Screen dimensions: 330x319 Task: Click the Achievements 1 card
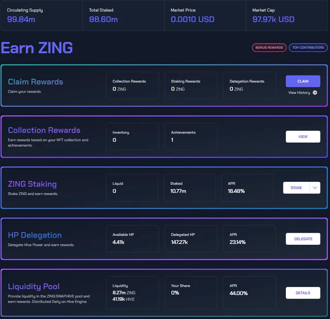[x=191, y=137]
